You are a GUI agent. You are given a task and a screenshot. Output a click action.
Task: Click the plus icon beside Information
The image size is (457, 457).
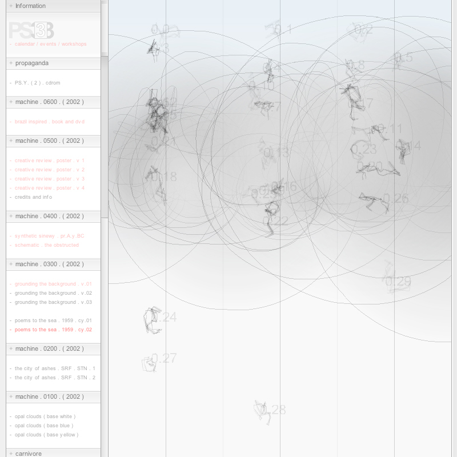[11, 6]
